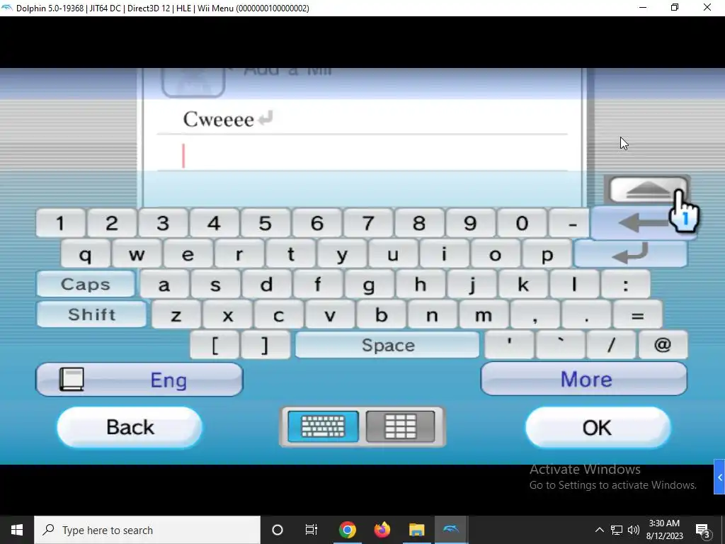The height and width of the screenshot is (544, 725).
Task: Open the More symbols panel
Action: tap(584, 379)
